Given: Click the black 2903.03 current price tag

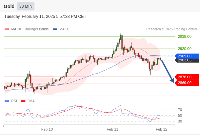Looking at the screenshot, I should pos(187,60).
